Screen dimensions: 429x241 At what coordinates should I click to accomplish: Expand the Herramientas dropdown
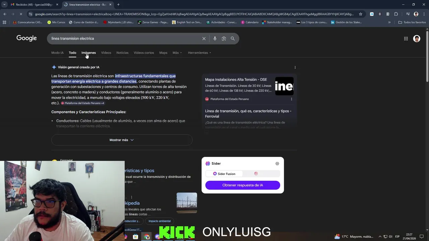click(x=199, y=53)
